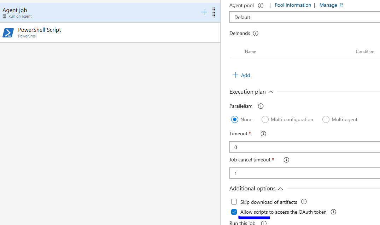Uncheck Allow scripts to access OAuth token
The width and height of the screenshot is (380, 225).
pyautogui.click(x=234, y=212)
